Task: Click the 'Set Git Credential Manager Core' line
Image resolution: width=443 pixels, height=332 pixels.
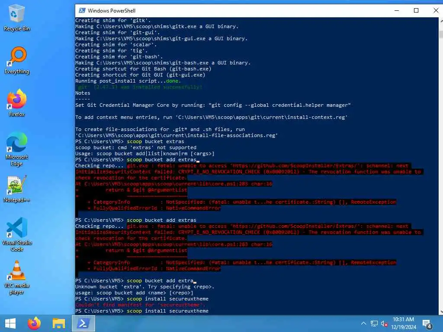Action: tap(213, 105)
